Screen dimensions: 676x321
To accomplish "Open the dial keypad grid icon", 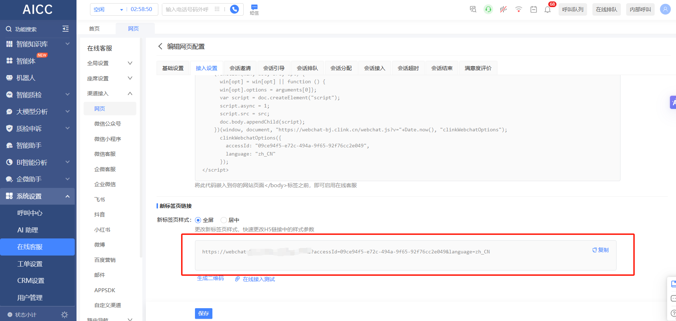I will [217, 9].
